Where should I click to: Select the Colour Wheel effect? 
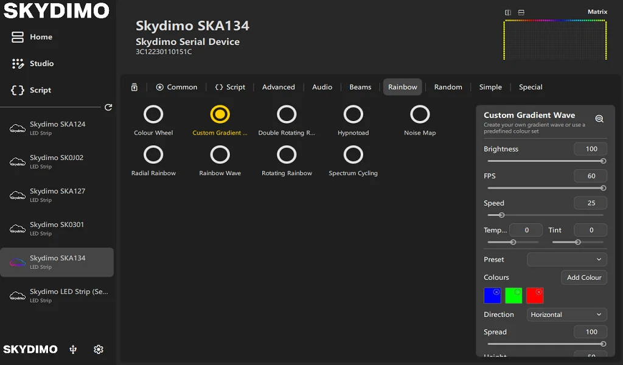[153, 114]
